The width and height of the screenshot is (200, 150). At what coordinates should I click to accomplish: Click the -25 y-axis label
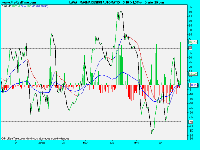tap(191, 108)
